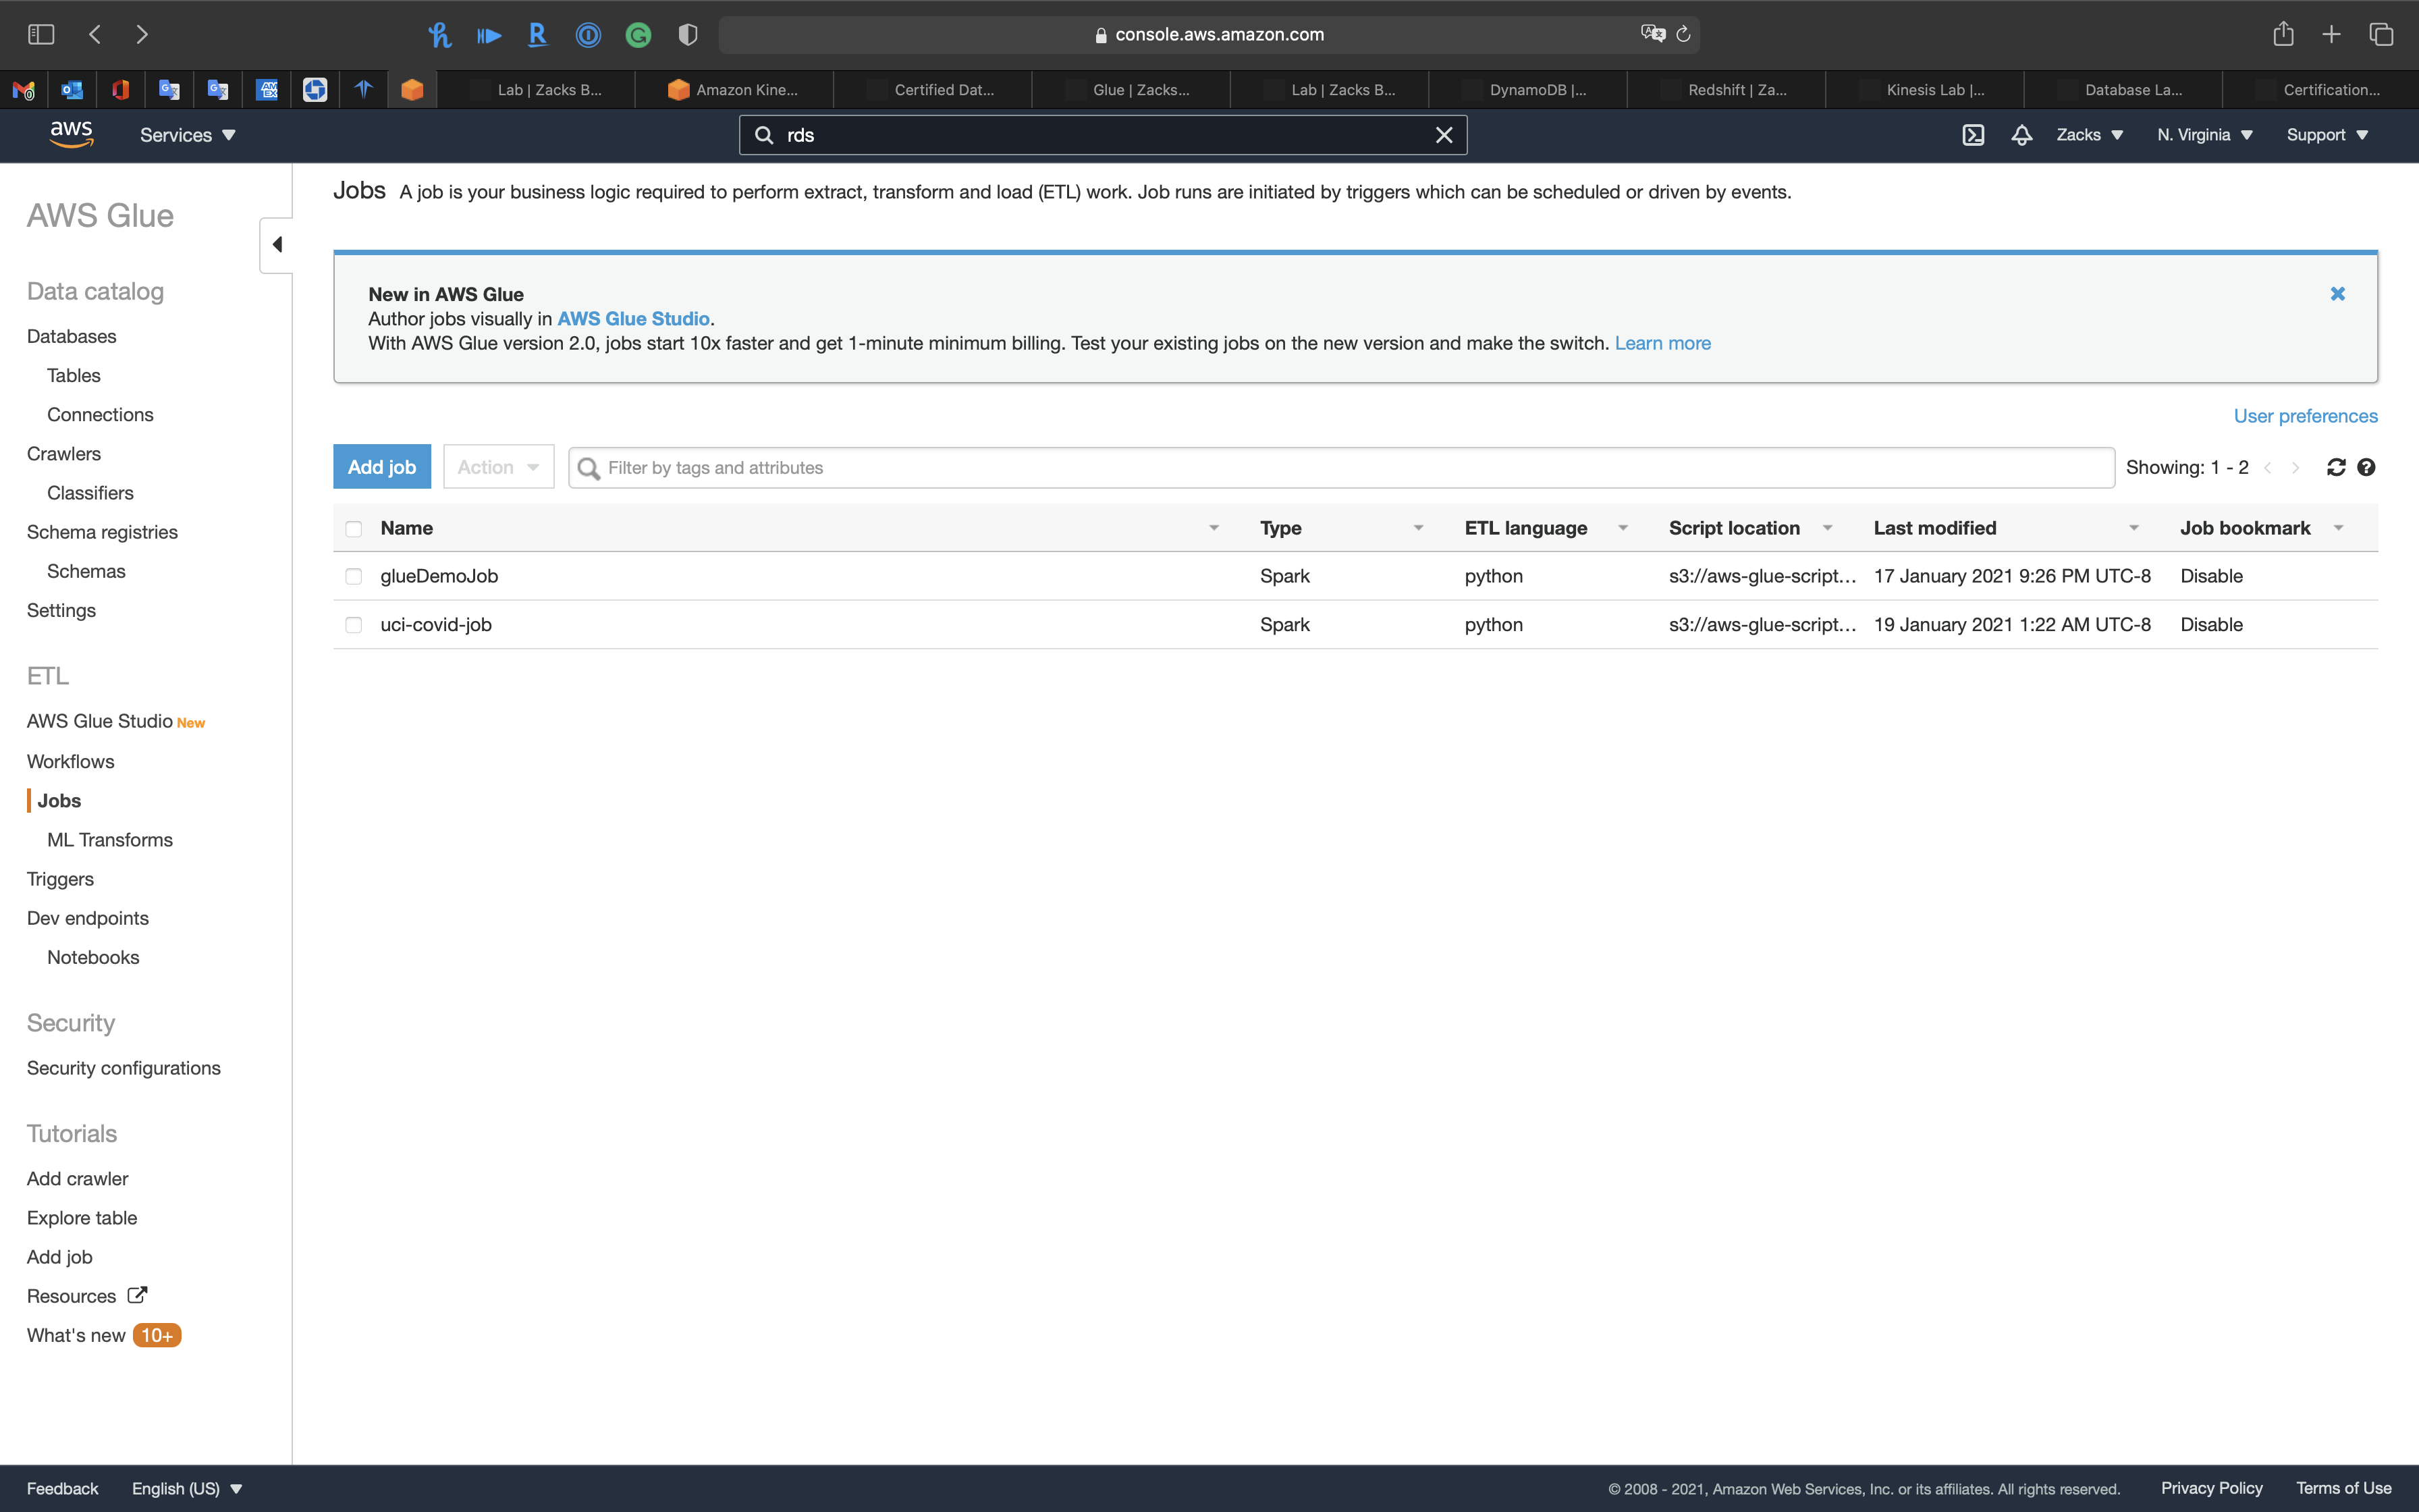Clear the rds search text
The width and height of the screenshot is (2419, 1512).
point(1444,135)
